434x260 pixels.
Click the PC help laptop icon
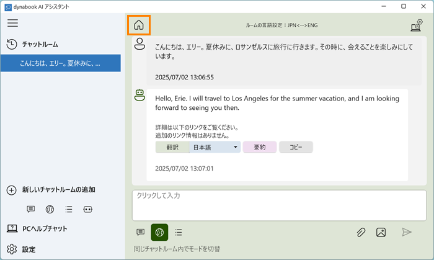click(12, 228)
